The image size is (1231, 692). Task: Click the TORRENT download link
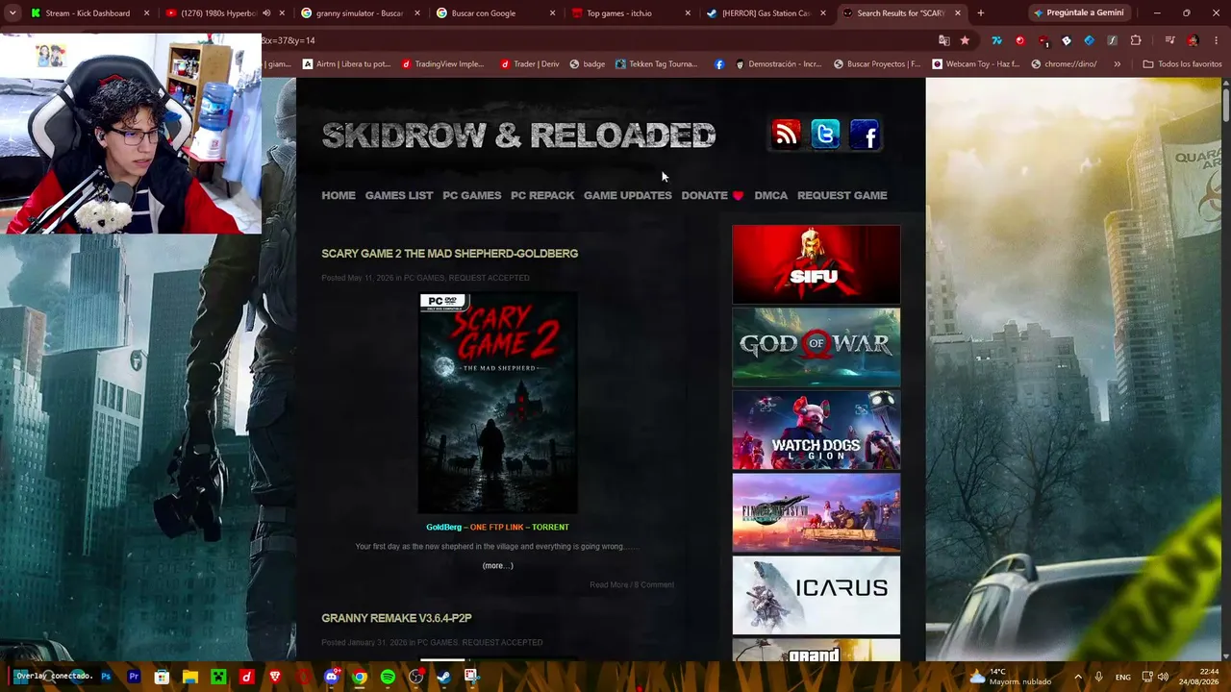551,527
